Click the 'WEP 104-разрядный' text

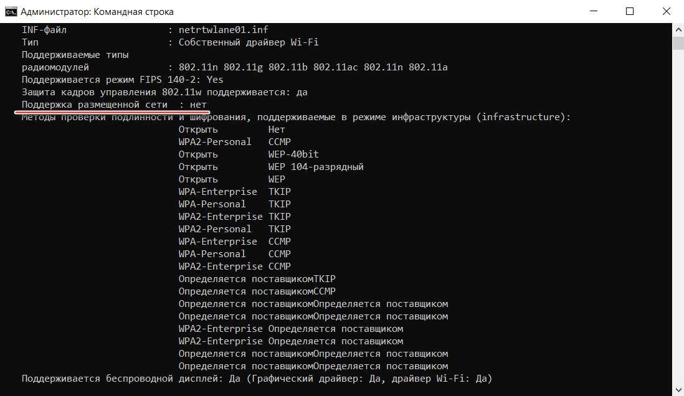point(316,167)
